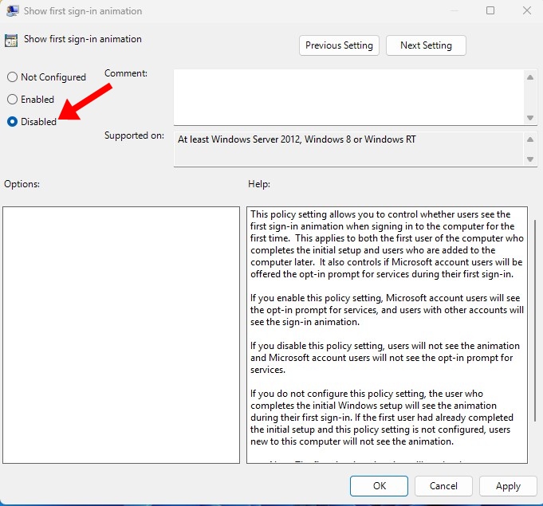This screenshot has width=543, height=506.
Task: Go to Next Setting
Action: pyautogui.click(x=426, y=45)
